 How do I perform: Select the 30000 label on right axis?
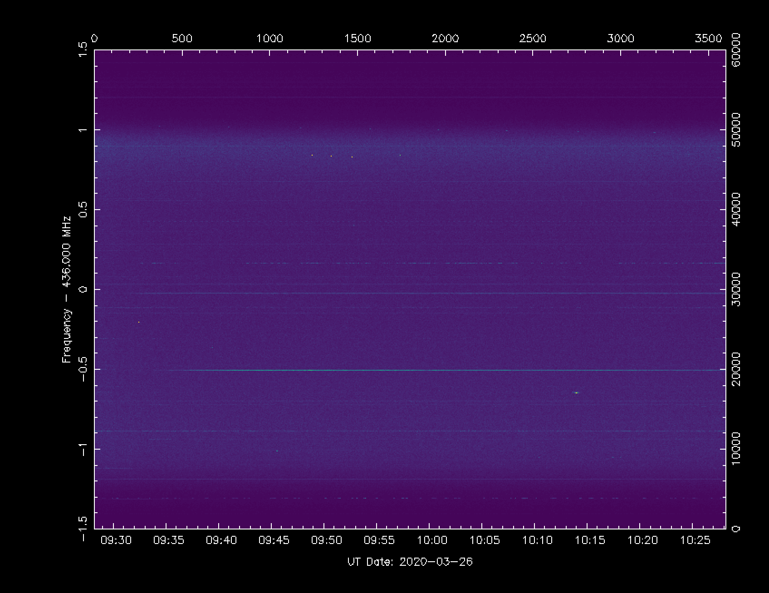736,289
